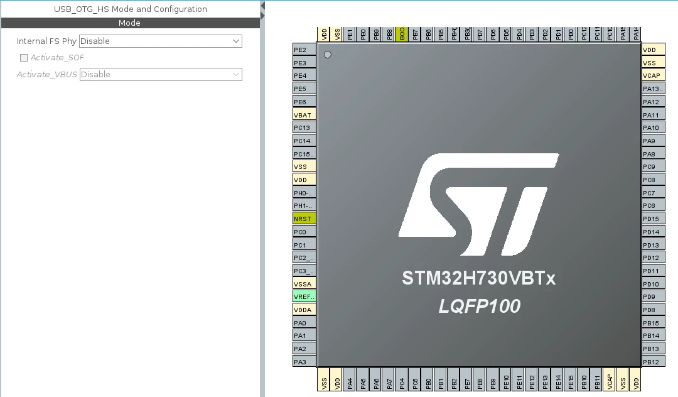Select the PH0 oscillator pin
678x397 pixels.
pyautogui.click(x=304, y=192)
